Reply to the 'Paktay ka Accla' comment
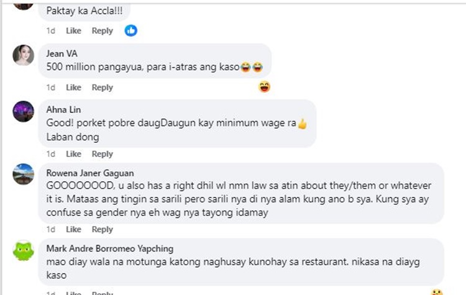466x295 pixels. [x=102, y=31]
